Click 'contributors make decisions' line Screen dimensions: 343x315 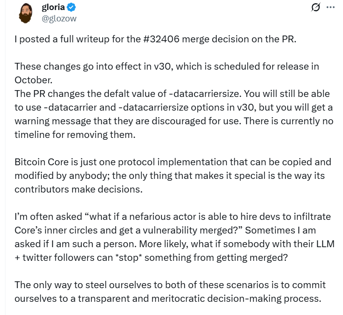pyautogui.click(x=79, y=189)
